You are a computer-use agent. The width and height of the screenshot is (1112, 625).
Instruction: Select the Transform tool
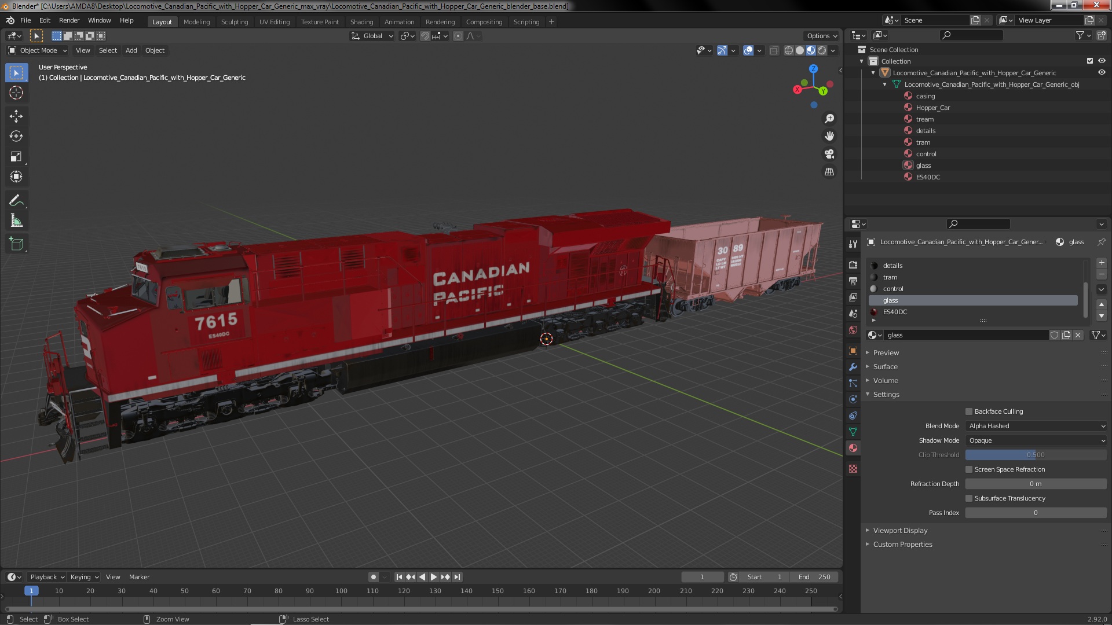pos(16,177)
